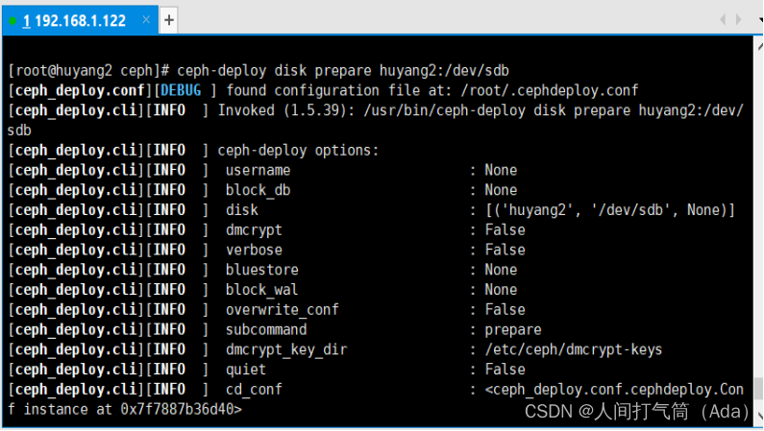The image size is (764, 431).
Task: Click the scrollbar up arrow
Action: (x=759, y=47)
